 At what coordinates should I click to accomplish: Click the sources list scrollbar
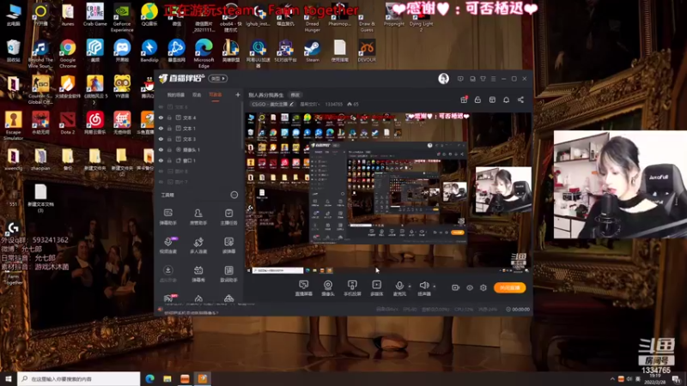[x=242, y=127]
